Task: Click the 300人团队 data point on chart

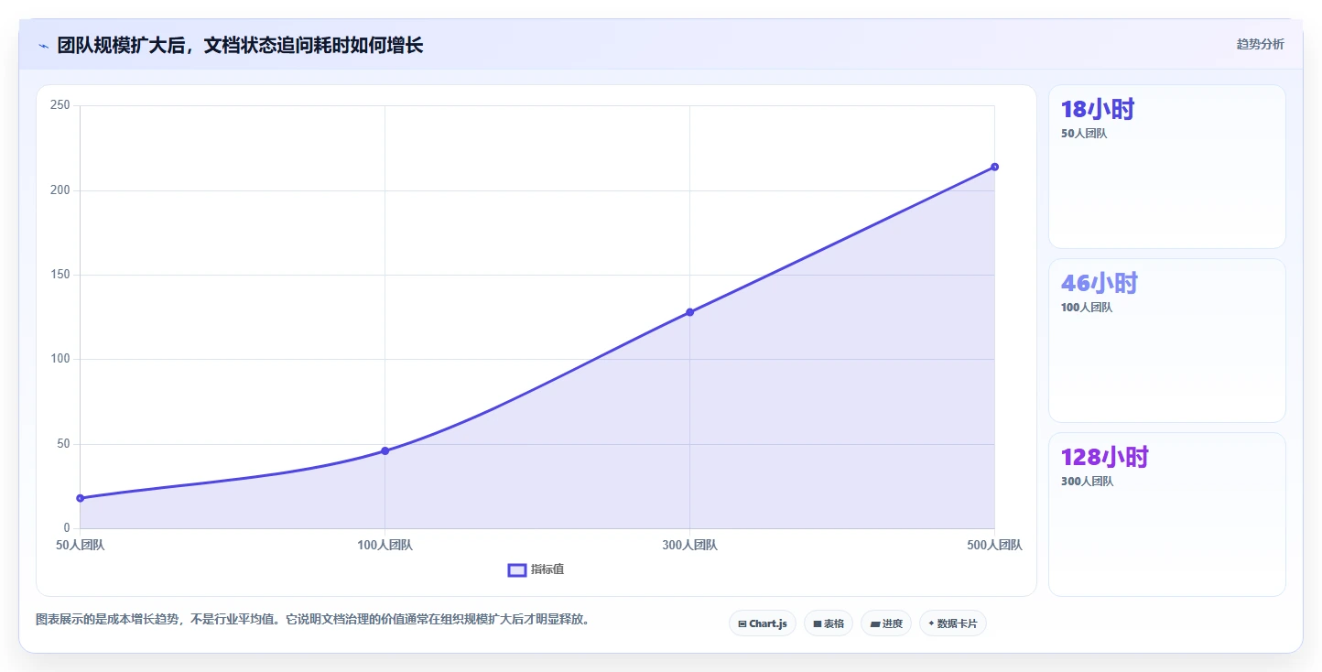Action: [x=689, y=312]
